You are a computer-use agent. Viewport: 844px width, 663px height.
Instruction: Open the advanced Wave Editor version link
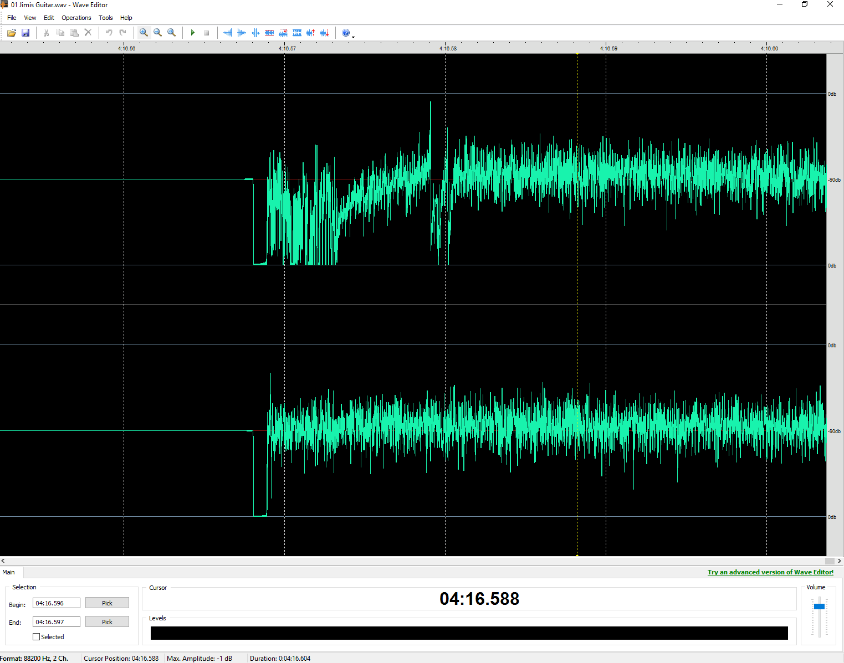(770, 572)
